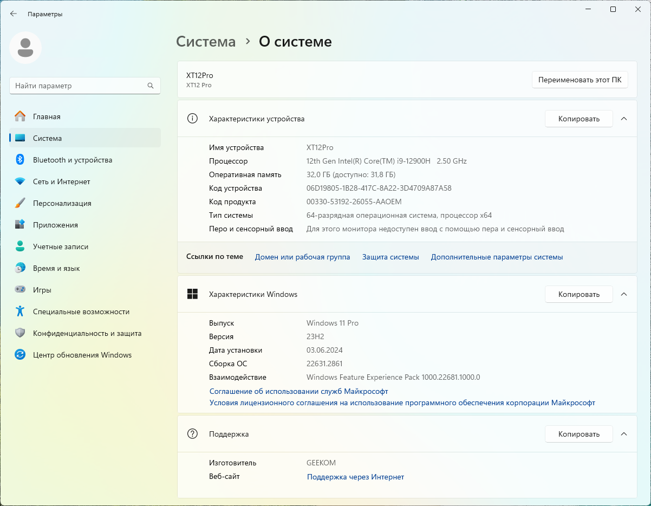Open Соглашение об использовании служб Майкрософт
This screenshot has width=651, height=506.
[x=298, y=391]
